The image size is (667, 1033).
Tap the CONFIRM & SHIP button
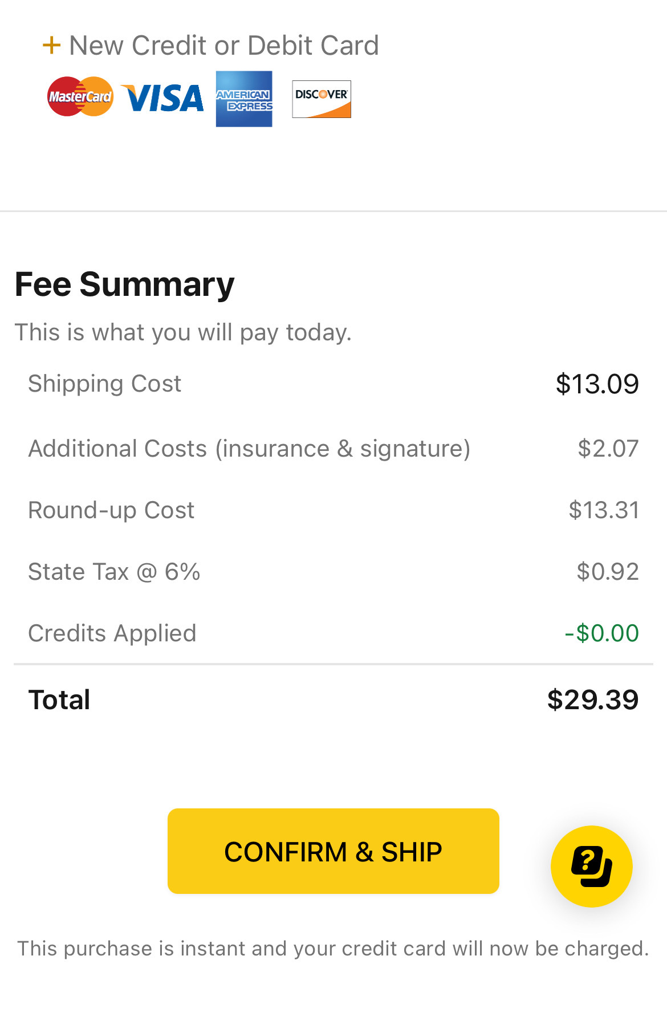coord(333,851)
